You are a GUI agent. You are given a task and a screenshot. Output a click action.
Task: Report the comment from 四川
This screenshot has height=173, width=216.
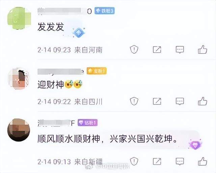click(134, 101)
